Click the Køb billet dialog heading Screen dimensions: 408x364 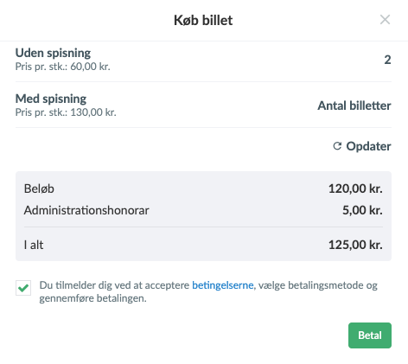click(x=203, y=20)
